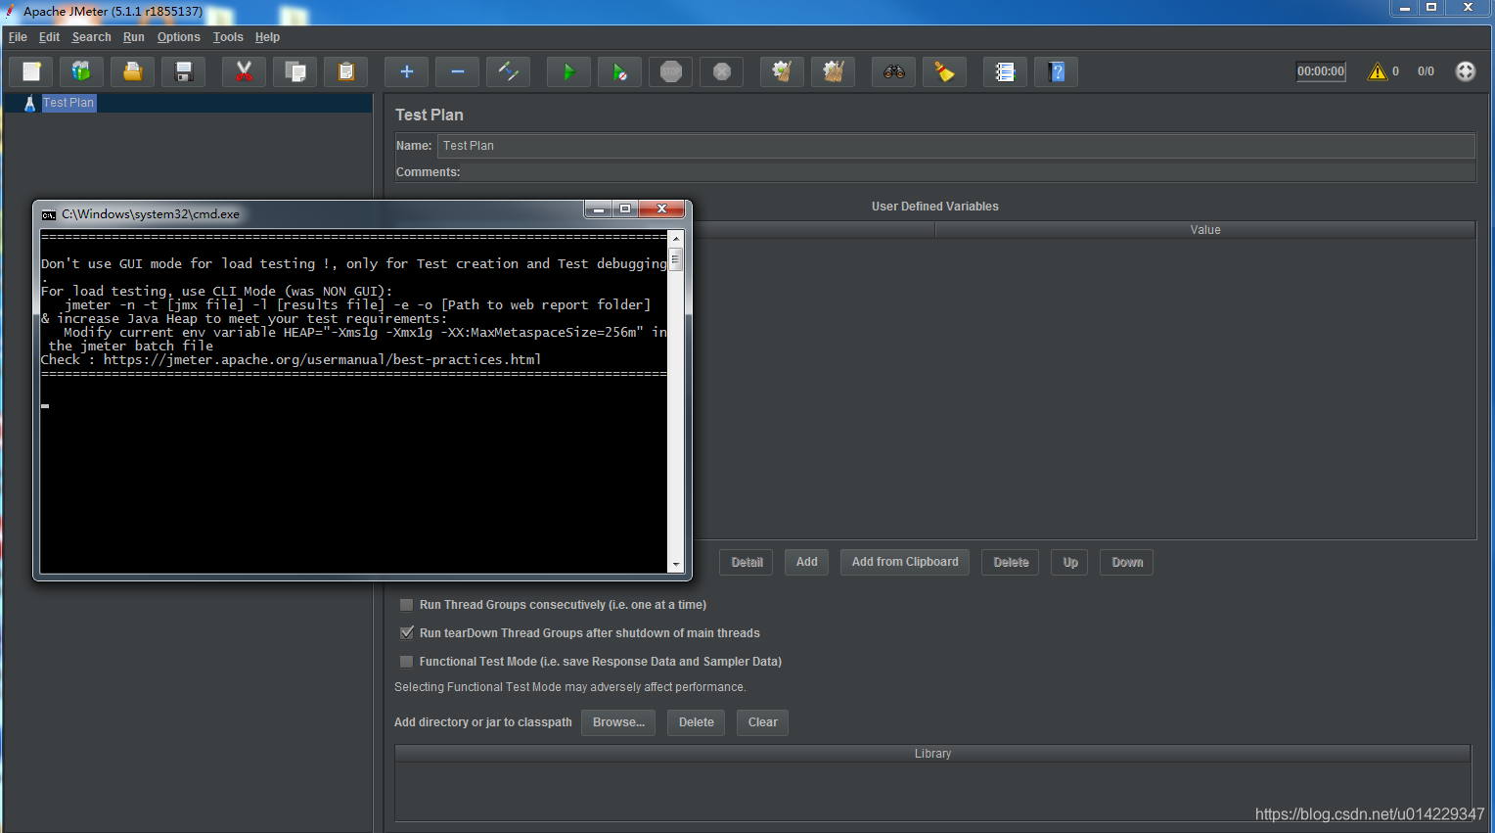Click Add from Clipboard button

pos(905,562)
